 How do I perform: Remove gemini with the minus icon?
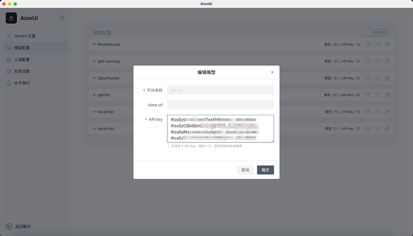pos(378,95)
